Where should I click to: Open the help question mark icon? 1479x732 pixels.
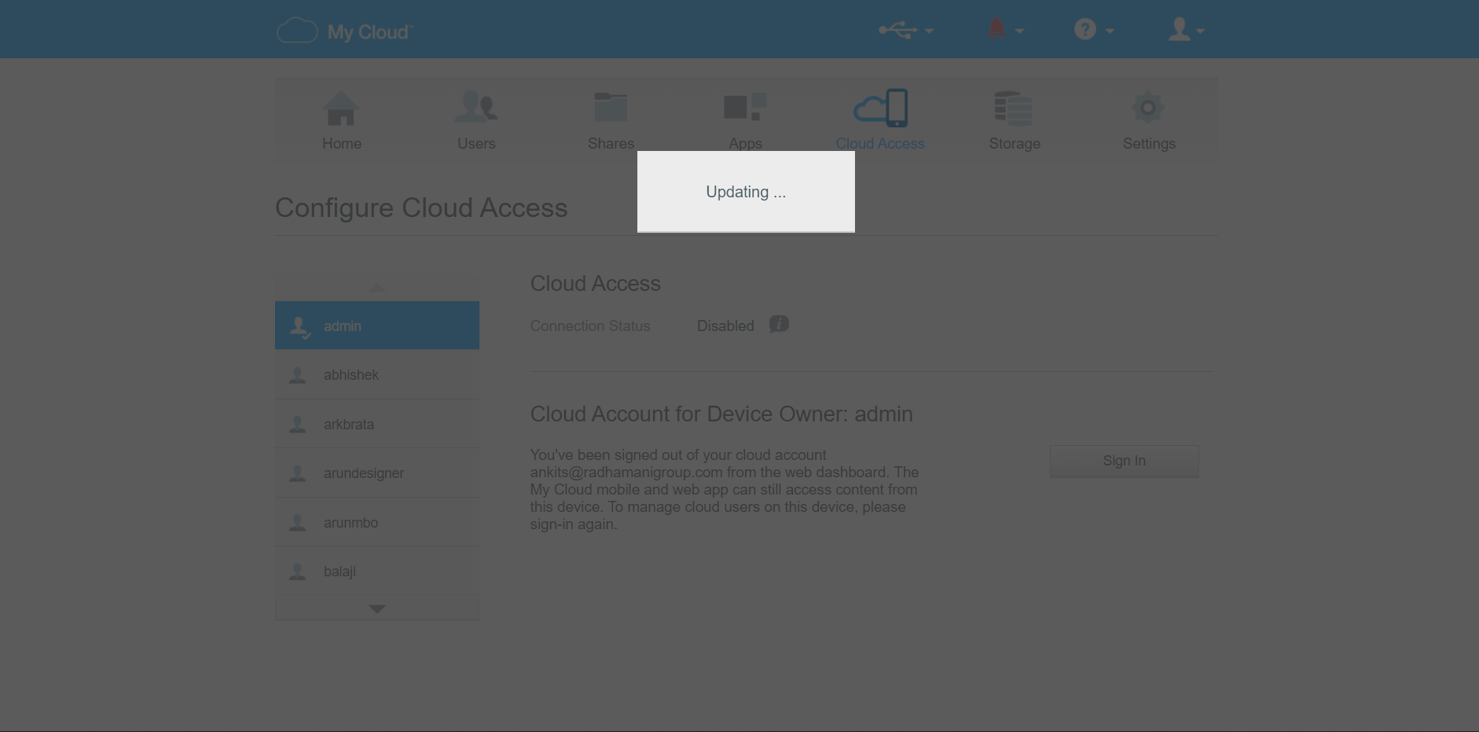tap(1085, 29)
